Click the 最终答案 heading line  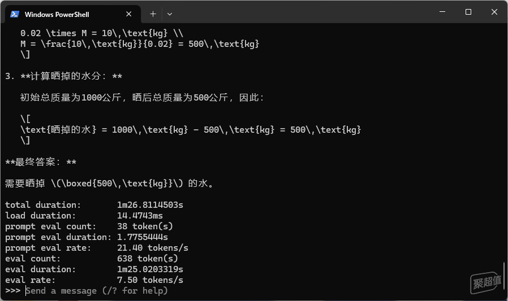pos(41,162)
